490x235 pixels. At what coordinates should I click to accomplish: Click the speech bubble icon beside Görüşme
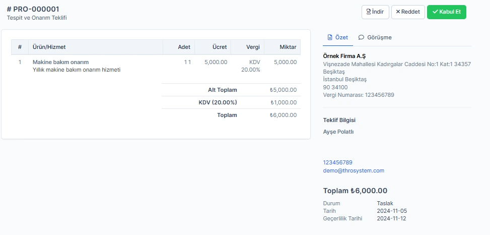(361, 37)
